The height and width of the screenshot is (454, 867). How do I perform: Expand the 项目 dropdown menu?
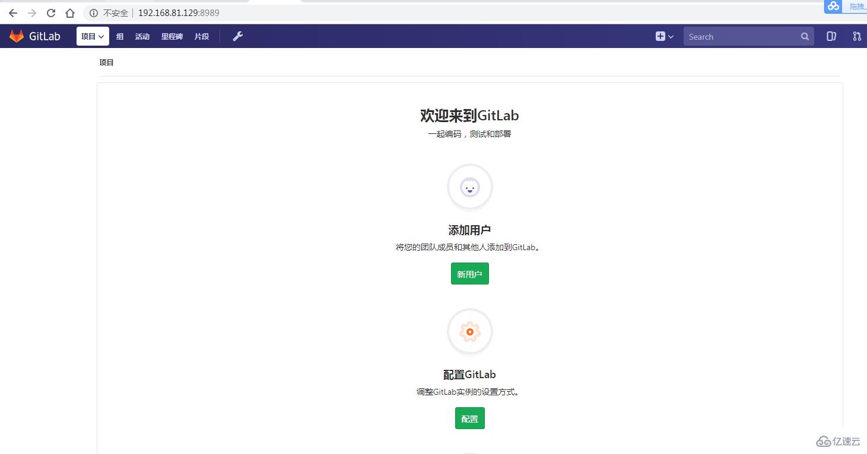[x=93, y=36]
